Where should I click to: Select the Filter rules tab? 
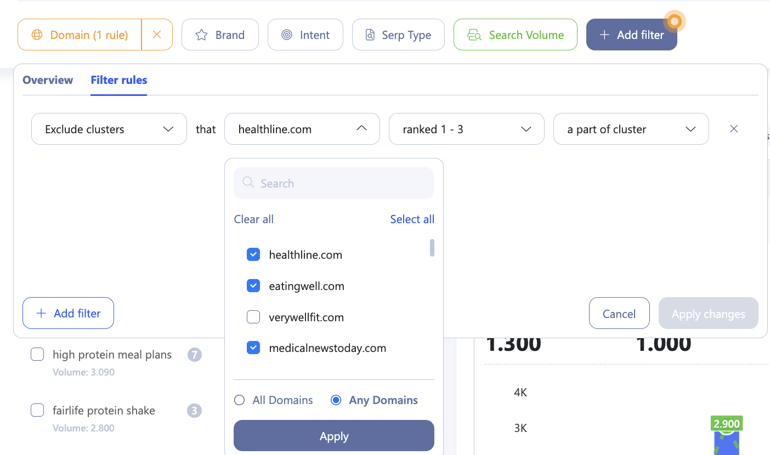click(119, 80)
